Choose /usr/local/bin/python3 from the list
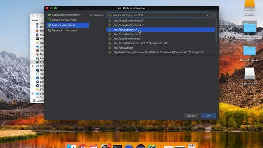 pyautogui.click(x=161, y=34)
